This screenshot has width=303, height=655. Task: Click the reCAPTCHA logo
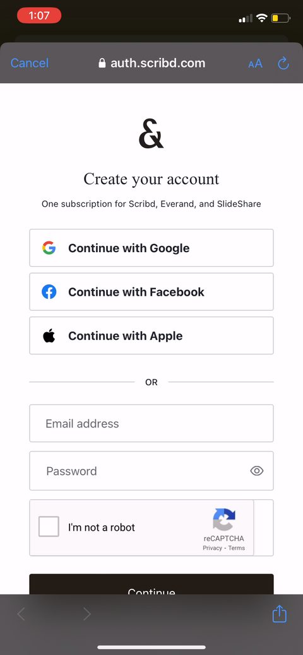point(224,519)
